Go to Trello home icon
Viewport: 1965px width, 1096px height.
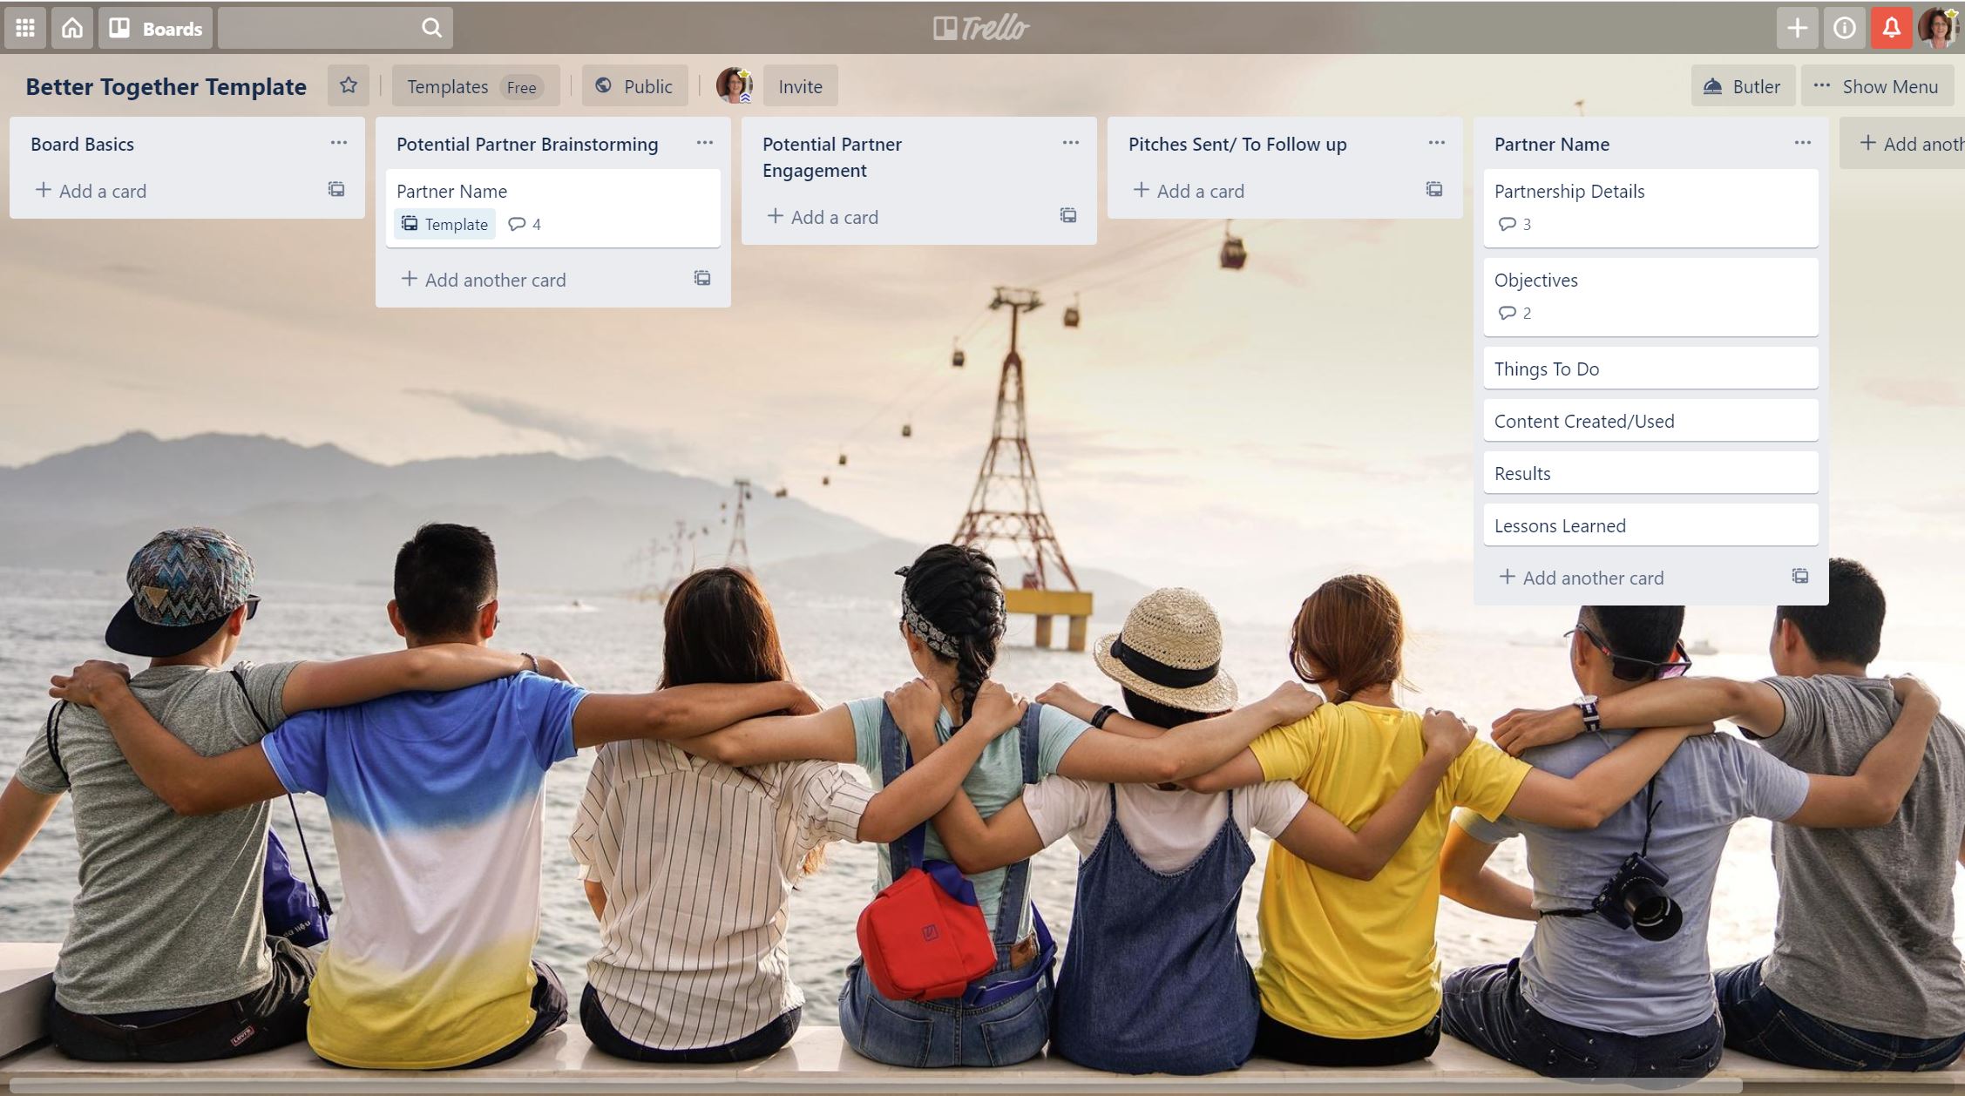coord(72,28)
